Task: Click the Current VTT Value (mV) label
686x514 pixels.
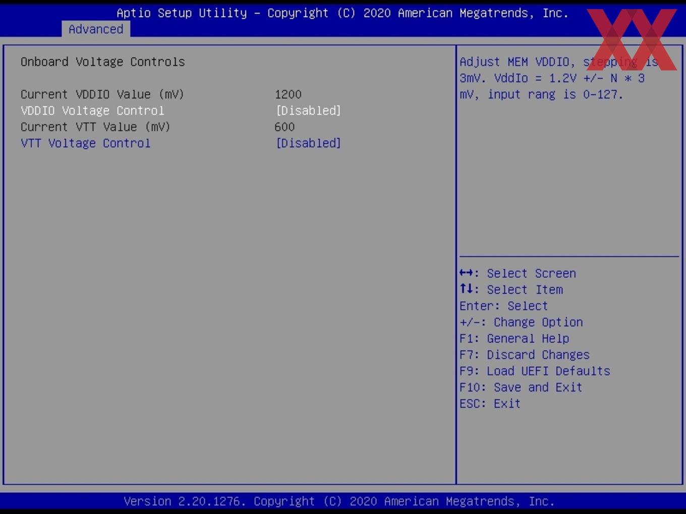Action: (x=95, y=127)
